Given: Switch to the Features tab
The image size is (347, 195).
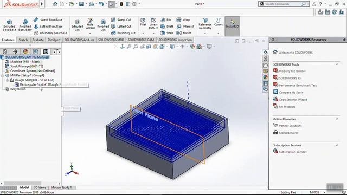Looking at the screenshot, I should [8, 40].
